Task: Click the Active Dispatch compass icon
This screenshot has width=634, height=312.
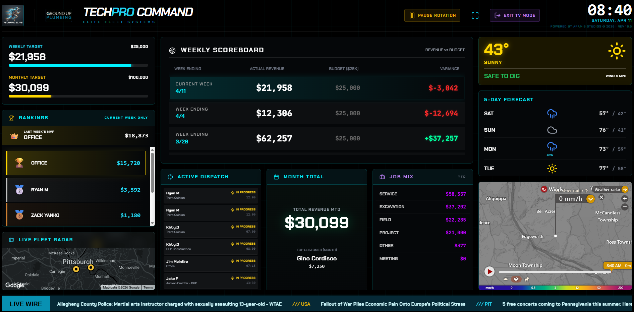Action: pos(170,177)
